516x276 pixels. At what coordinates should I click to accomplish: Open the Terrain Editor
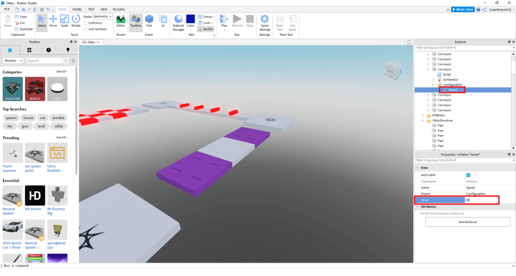pos(121,21)
